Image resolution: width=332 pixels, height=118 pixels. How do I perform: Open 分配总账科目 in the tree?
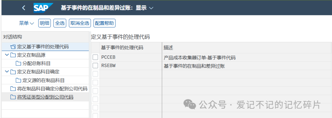point(36,63)
